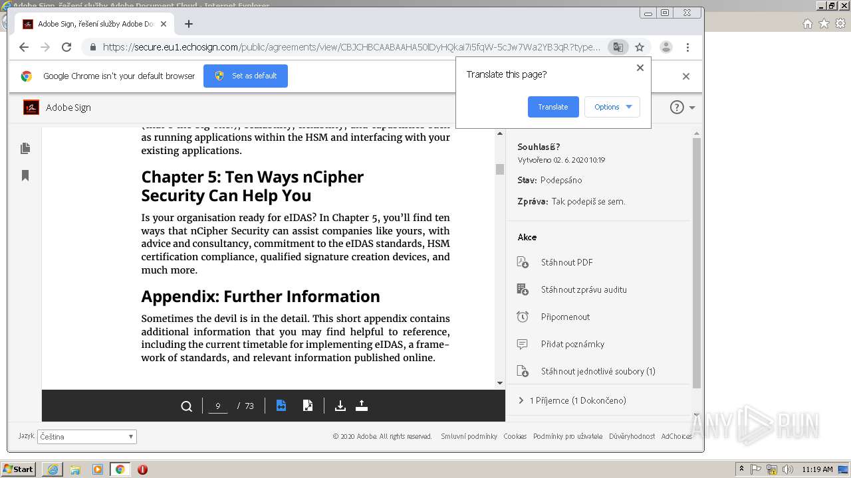
Task: Open file explorer from taskbar
Action: pos(75,469)
